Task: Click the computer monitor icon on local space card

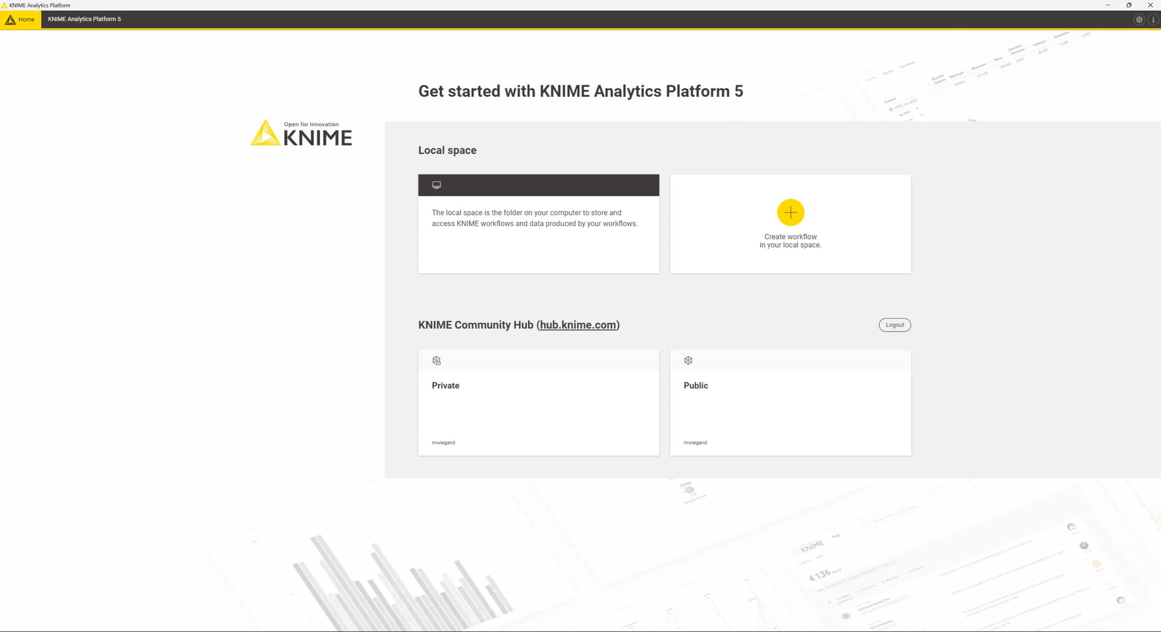Action: click(437, 185)
